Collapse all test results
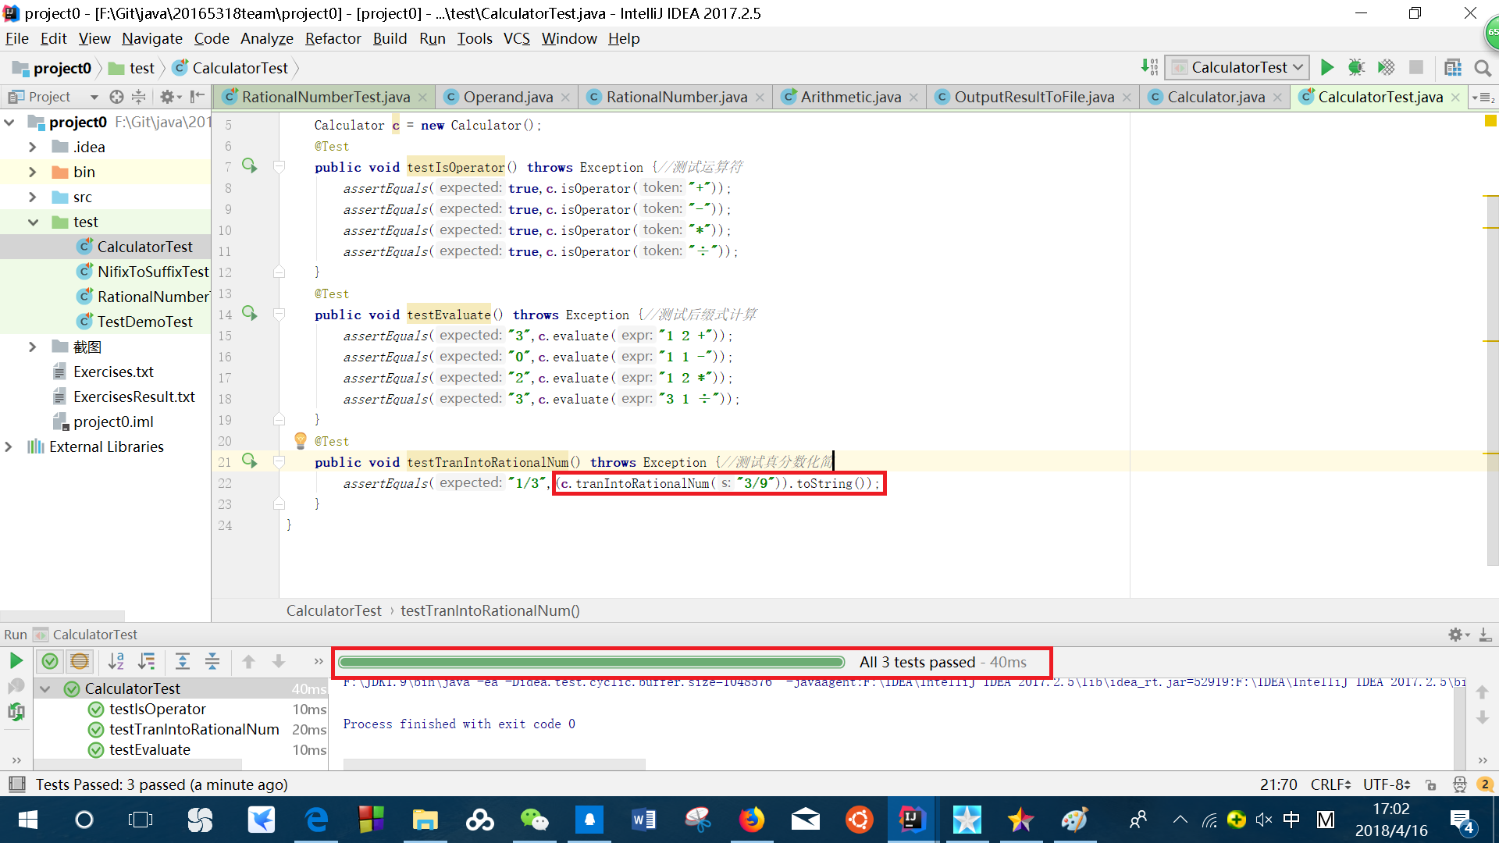1499x843 pixels. [x=212, y=661]
